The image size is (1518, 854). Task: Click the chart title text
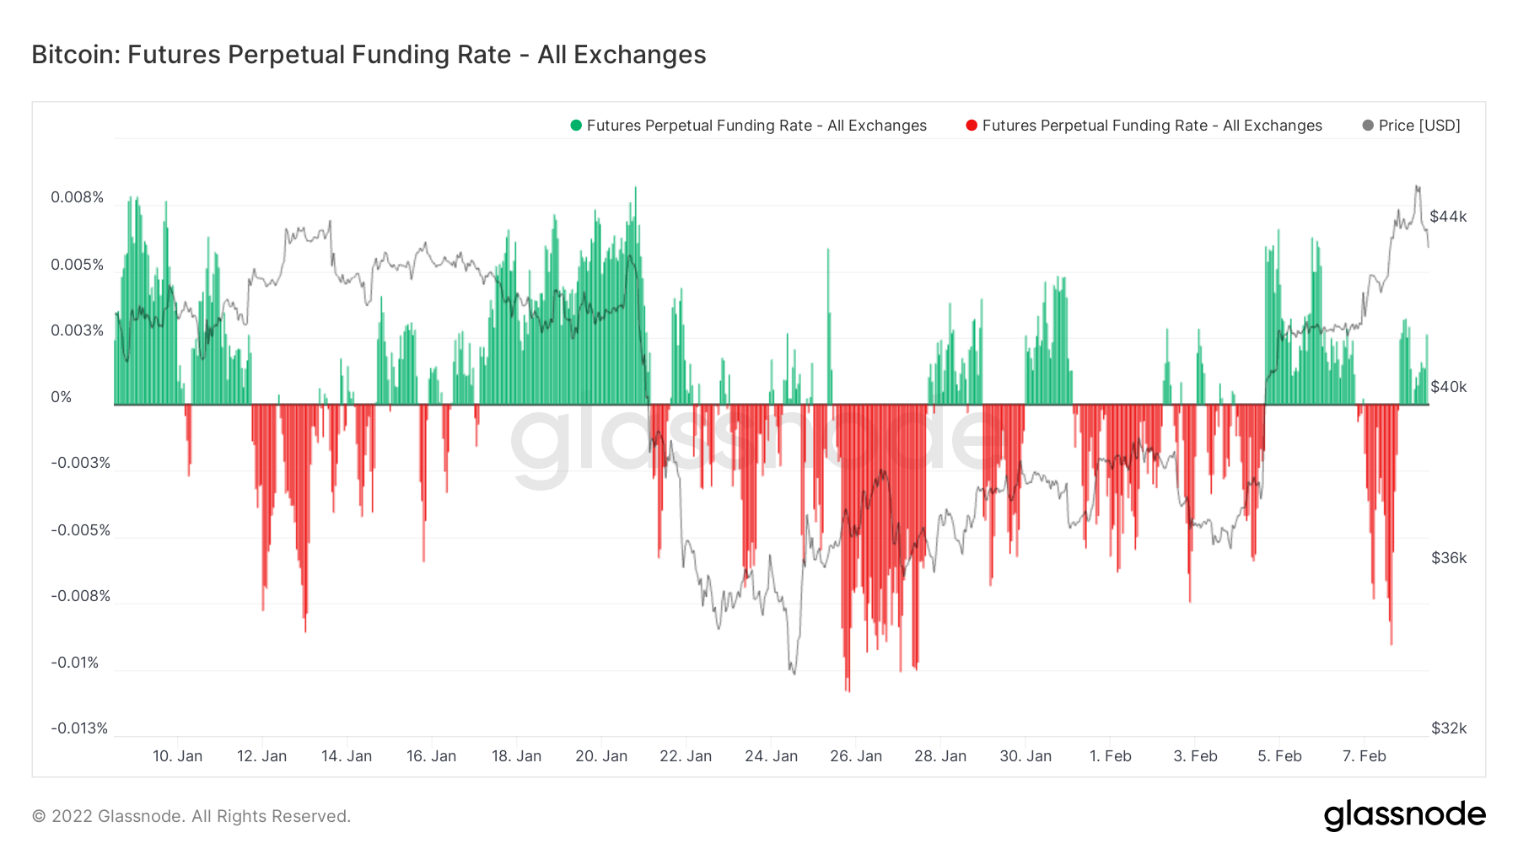pyautogui.click(x=369, y=55)
